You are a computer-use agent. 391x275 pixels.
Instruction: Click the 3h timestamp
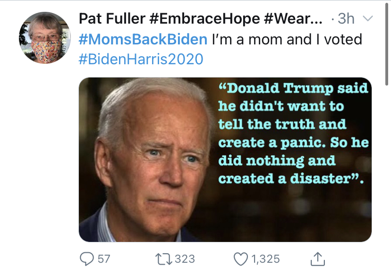[x=346, y=19]
